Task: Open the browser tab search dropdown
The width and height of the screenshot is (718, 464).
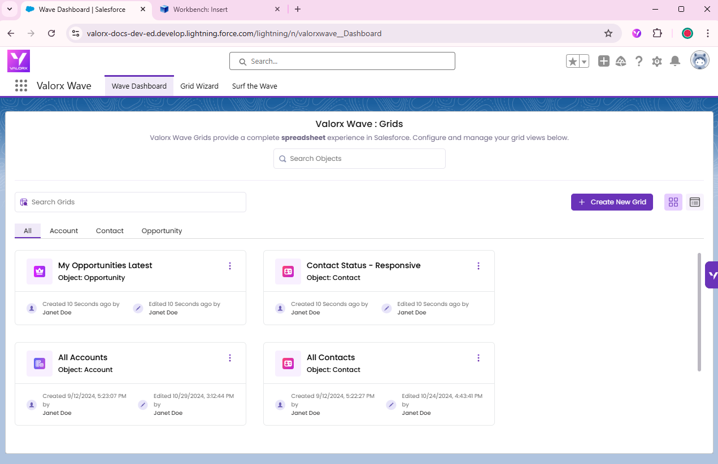Action: click(x=10, y=9)
